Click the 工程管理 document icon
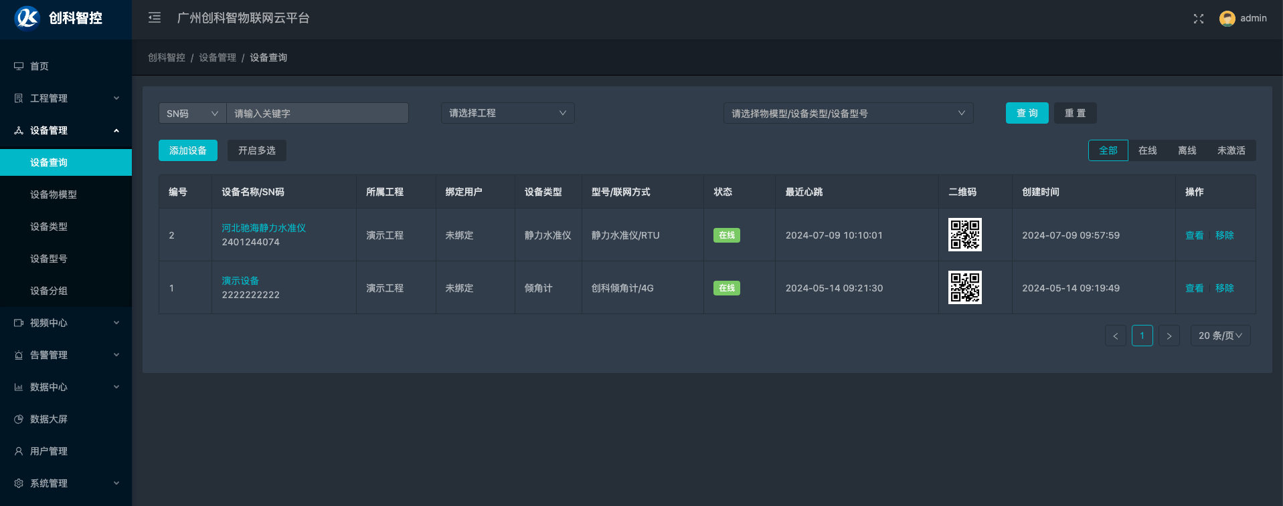The width and height of the screenshot is (1283, 506). pyautogui.click(x=19, y=98)
